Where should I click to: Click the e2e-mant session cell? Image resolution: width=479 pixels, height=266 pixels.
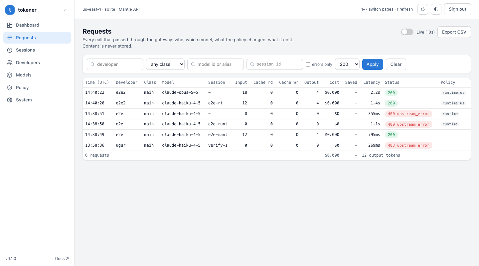218,135
